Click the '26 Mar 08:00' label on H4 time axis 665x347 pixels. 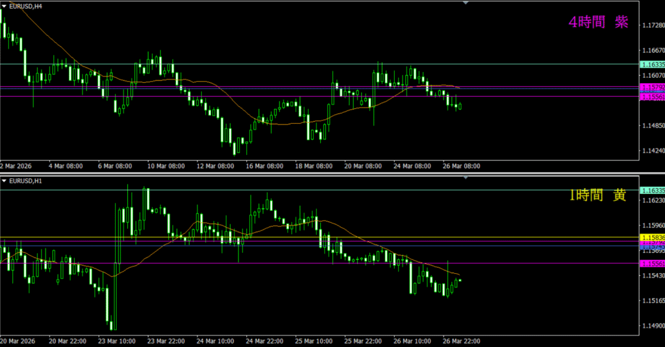(x=460, y=166)
